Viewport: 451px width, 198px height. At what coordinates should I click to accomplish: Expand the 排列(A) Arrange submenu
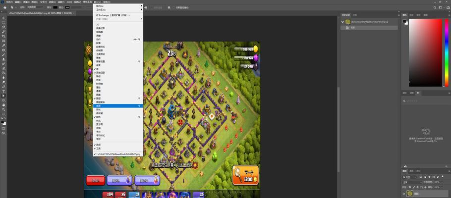pyautogui.click(x=117, y=6)
